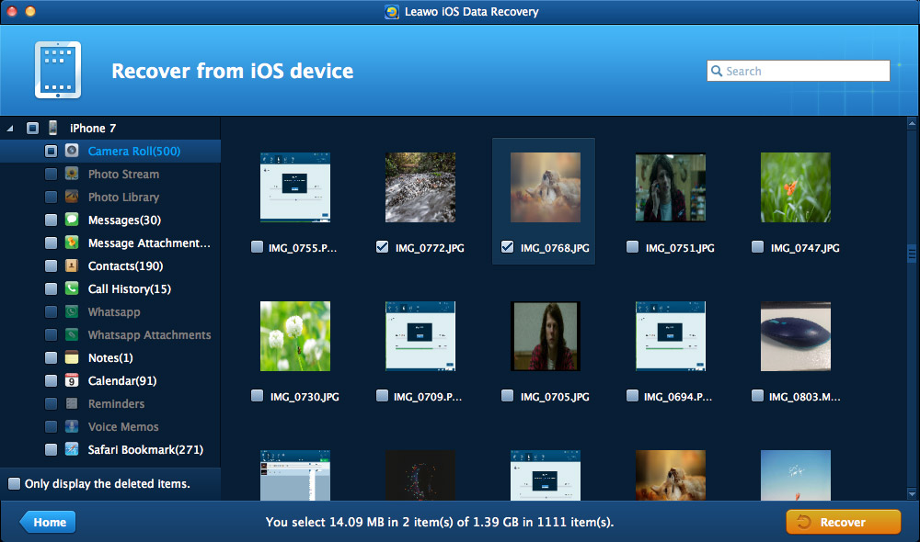
Task: Click the Notes icon in sidebar
Action: pyautogui.click(x=72, y=357)
